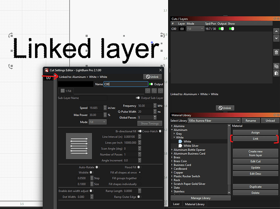Click the Name input field
Image resolution: width=280 pixels, height=209 pixels.
point(126,84)
